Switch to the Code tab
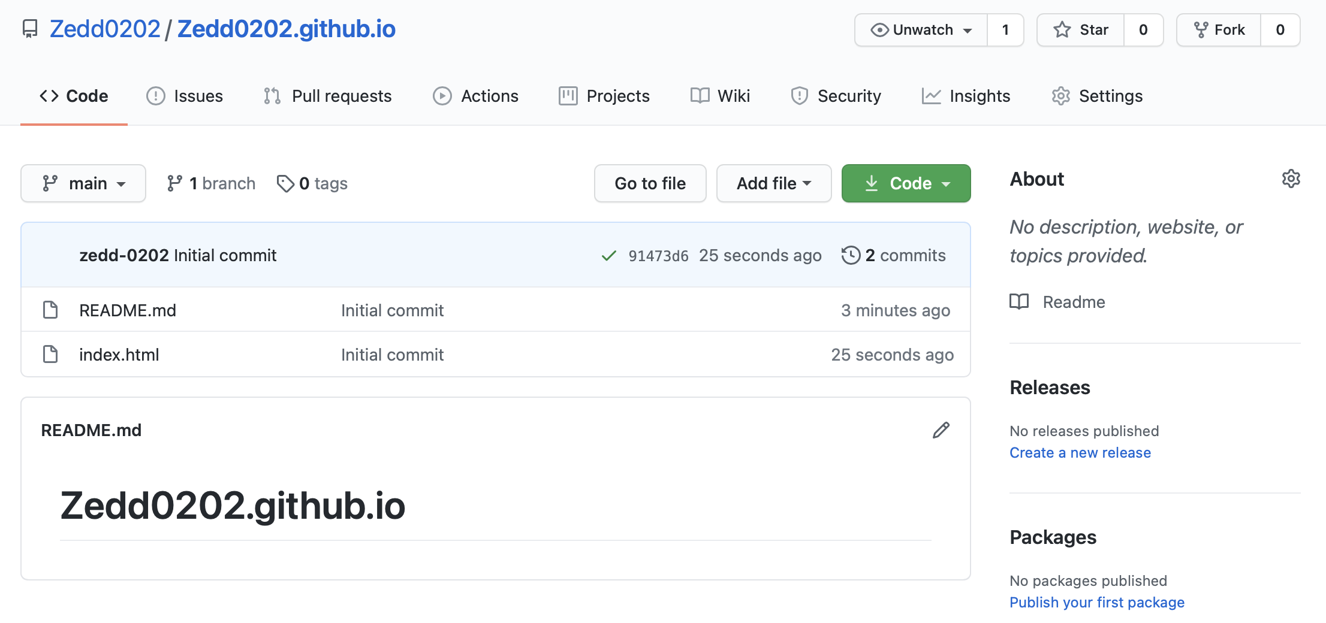This screenshot has width=1326, height=623. pyautogui.click(x=74, y=96)
